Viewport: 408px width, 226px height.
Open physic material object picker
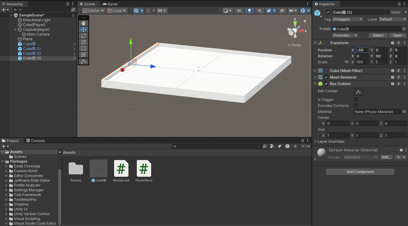point(404,111)
